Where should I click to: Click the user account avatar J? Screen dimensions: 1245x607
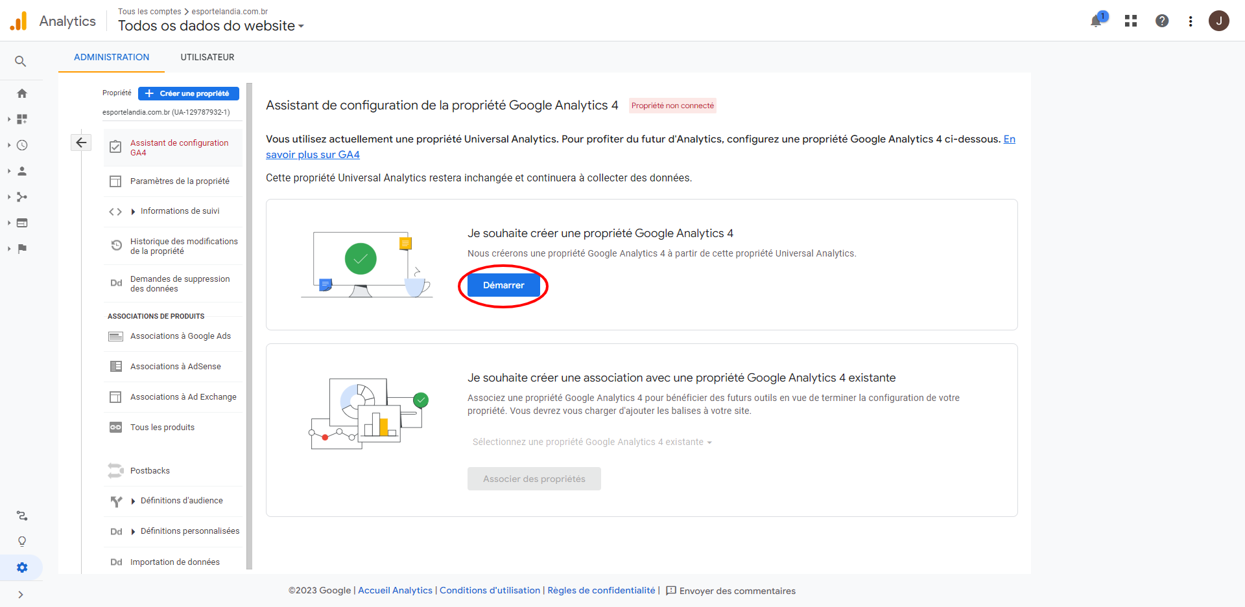(x=1218, y=21)
